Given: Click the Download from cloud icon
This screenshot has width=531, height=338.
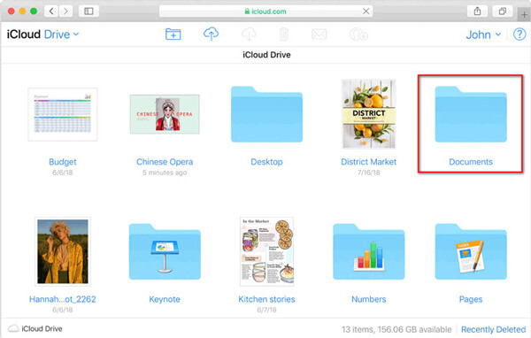Looking at the screenshot, I should 249,35.
